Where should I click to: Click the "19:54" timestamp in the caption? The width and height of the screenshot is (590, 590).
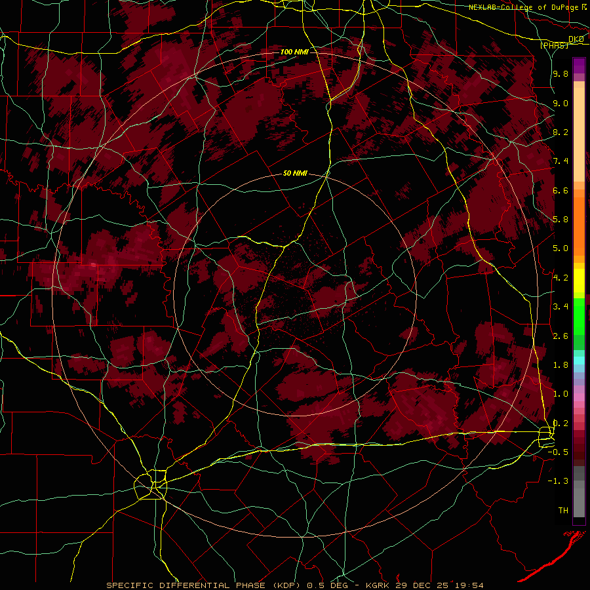469,585
